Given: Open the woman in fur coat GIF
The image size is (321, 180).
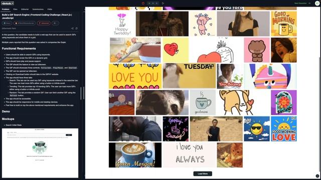Looking at the screenshot, I should pos(162,23).
